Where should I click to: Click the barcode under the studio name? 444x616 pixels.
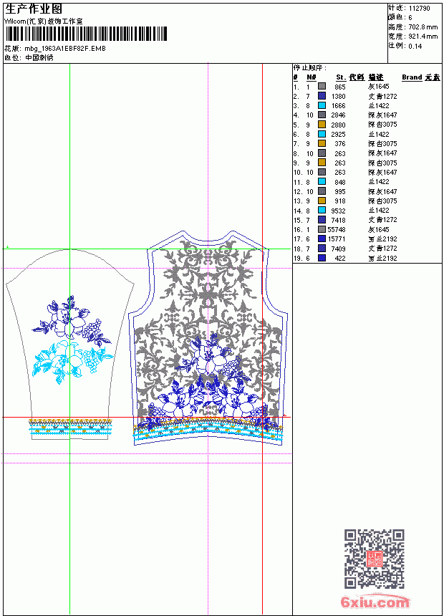click(86, 34)
